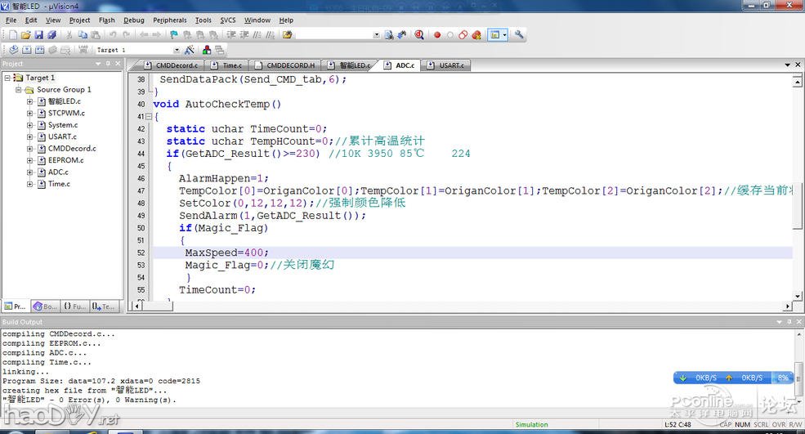Pin the Project panel with pushpin

coord(107,64)
